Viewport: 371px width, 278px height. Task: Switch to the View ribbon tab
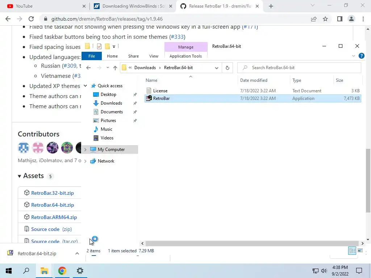click(154, 56)
